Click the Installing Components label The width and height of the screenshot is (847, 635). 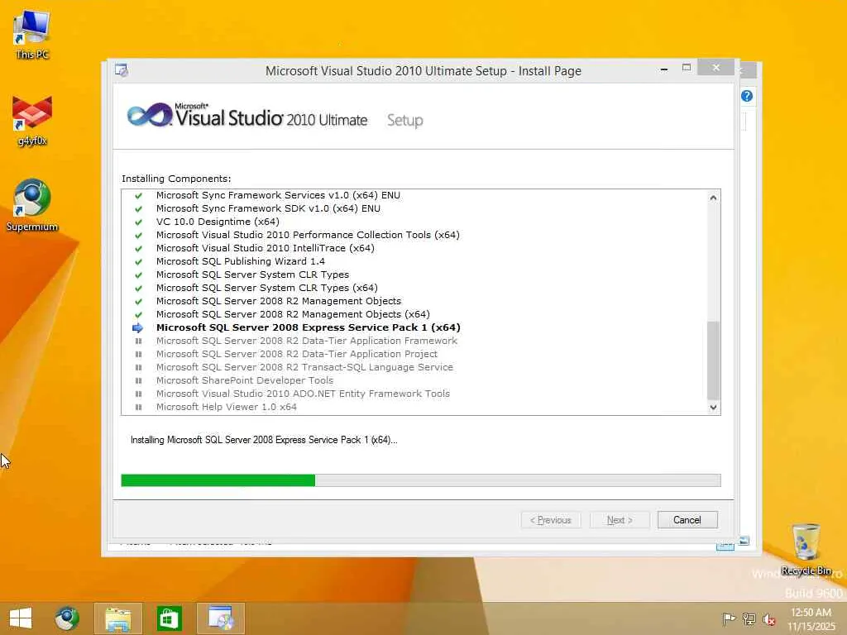(x=176, y=179)
